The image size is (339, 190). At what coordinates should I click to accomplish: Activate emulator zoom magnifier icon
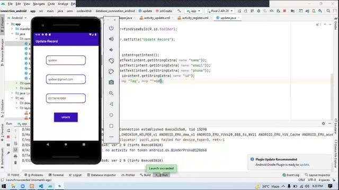[x=111, y=93]
